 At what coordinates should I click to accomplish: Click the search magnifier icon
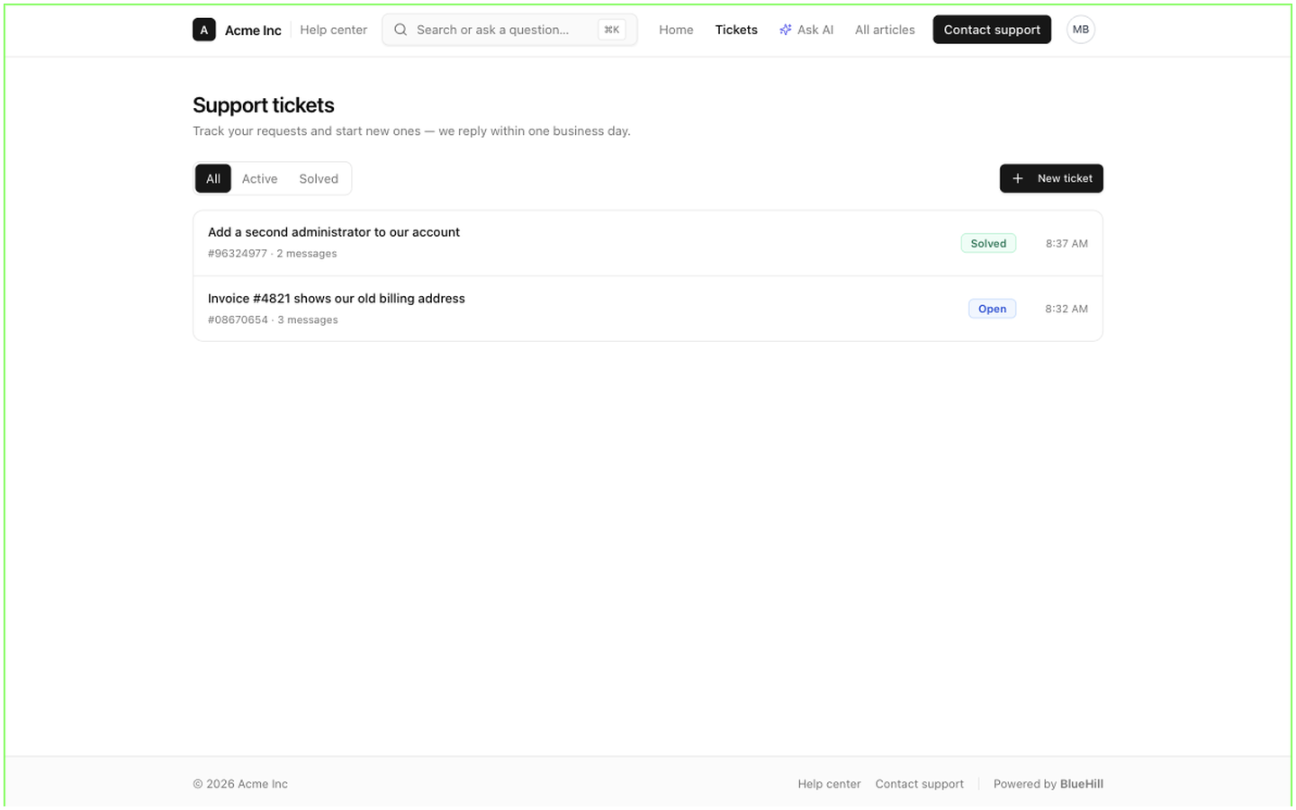[400, 30]
